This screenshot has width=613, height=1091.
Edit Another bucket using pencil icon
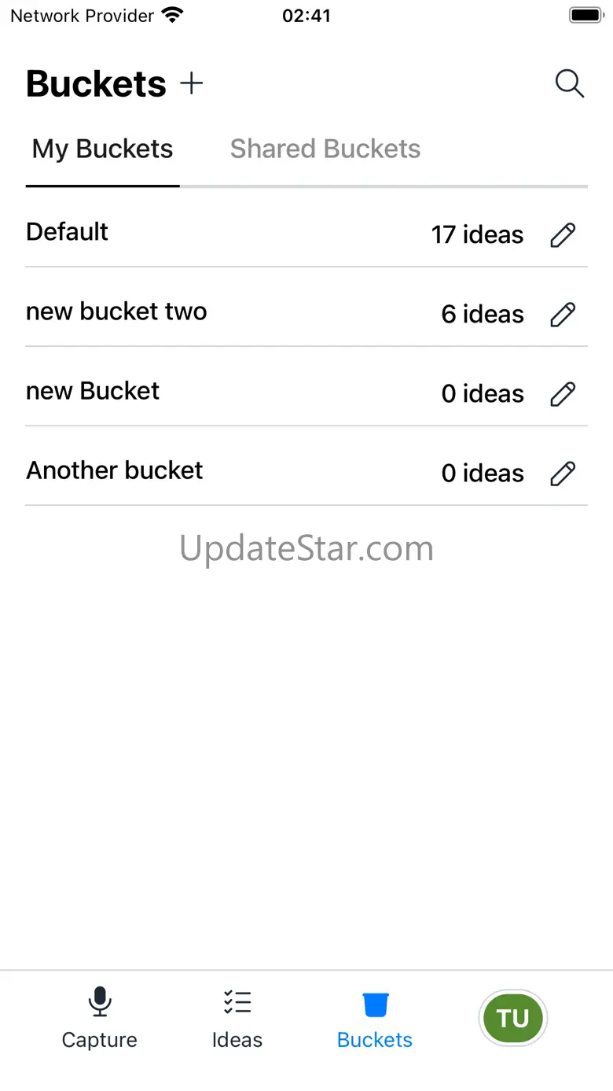pyautogui.click(x=563, y=473)
